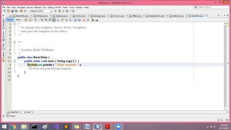Screen dimensions: 231x130
Task: Toggle Rectangular Selection mode
Action: coord(58,20)
